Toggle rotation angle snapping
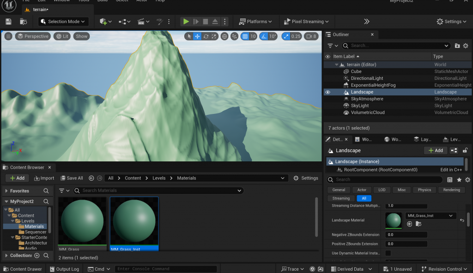The height and width of the screenshot is (273, 473). click(x=264, y=36)
